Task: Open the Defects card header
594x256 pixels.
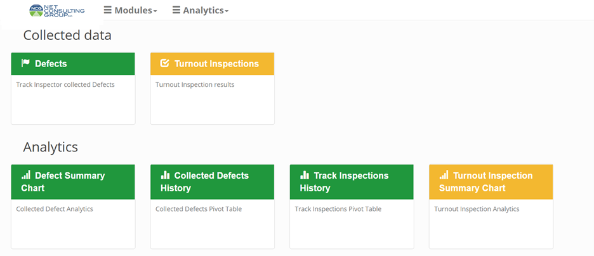Action: (73, 63)
